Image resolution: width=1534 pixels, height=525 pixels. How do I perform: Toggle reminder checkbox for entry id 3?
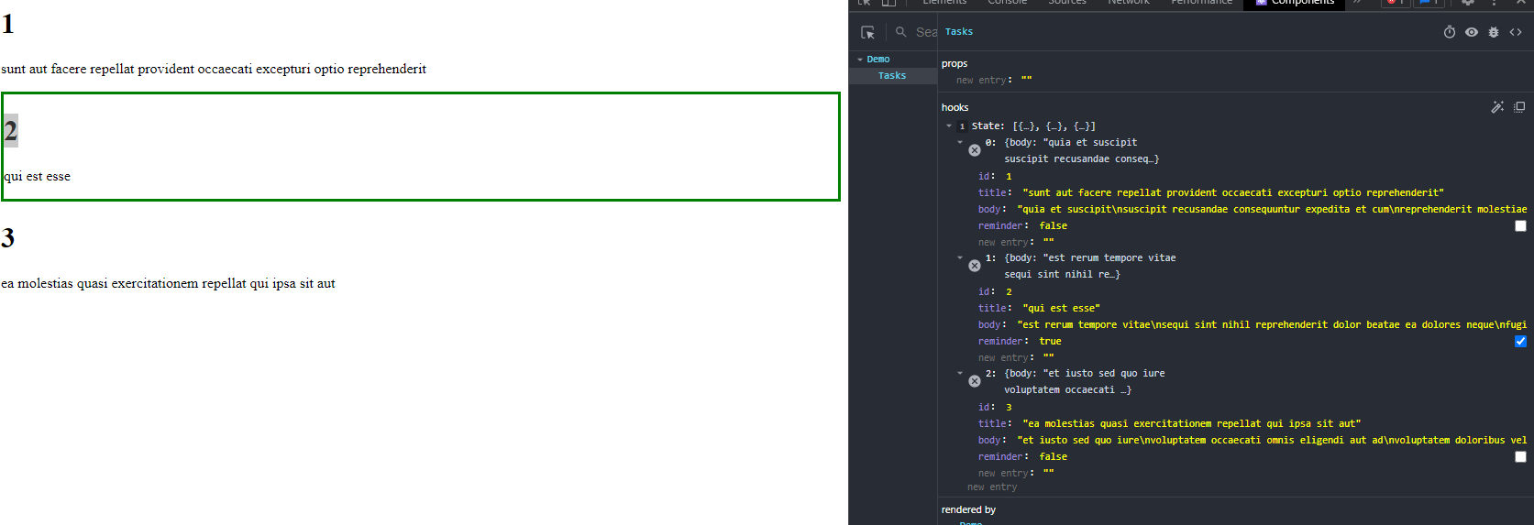(x=1520, y=456)
